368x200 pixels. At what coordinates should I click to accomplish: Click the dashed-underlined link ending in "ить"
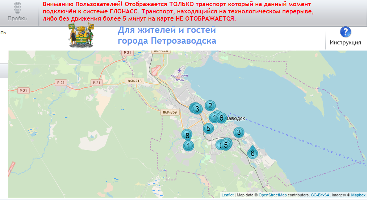pyautogui.click(x=3, y=33)
